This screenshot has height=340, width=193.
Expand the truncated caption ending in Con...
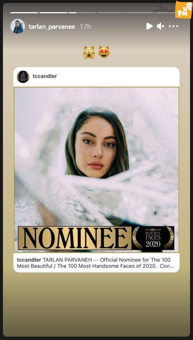coord(167,266)
